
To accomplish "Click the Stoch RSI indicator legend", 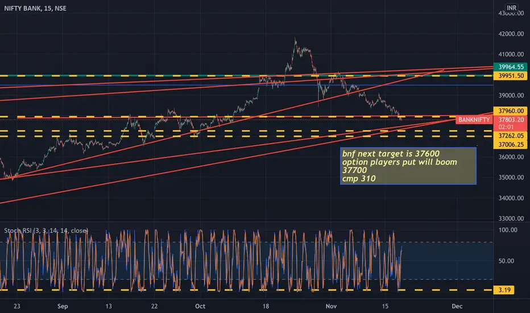I will [x=46, y=230].
